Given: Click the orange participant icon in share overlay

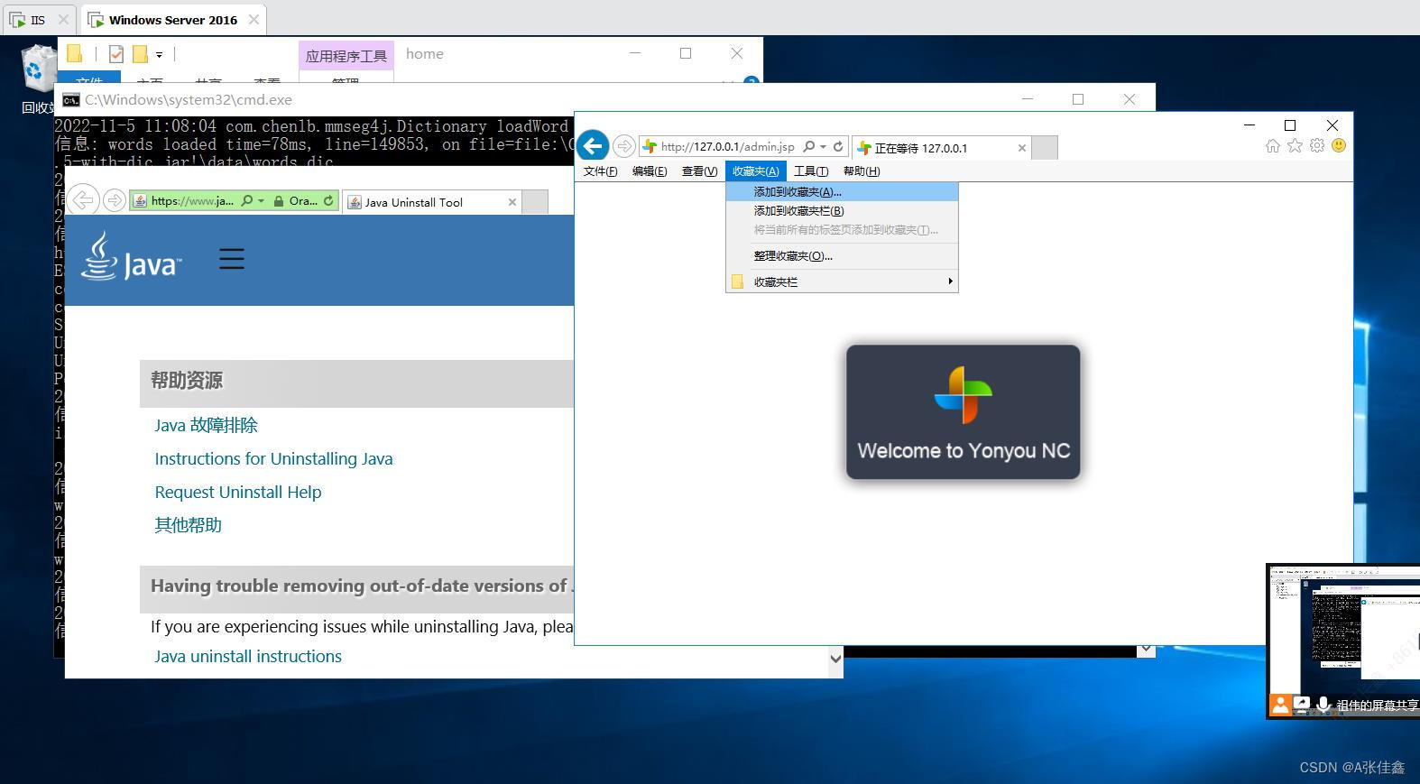Looking at the screenshot, I should click(x=1280, y=705).
